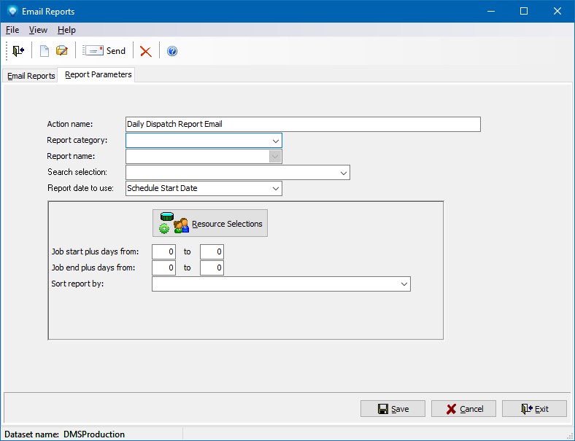The width and height of the screenshot is (575, 441).
Task: Click the exit door icon in toolbar
Action: pyautogui.click(x=18, y=51)
